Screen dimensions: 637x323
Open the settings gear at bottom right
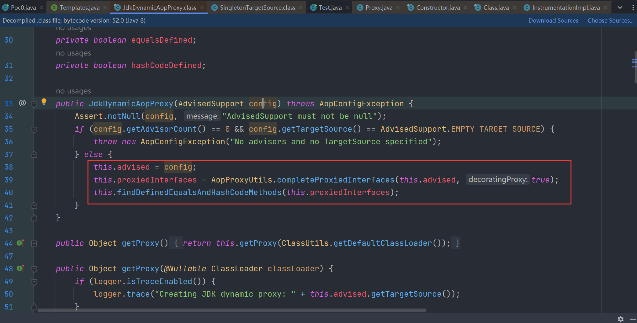point(620,319)
